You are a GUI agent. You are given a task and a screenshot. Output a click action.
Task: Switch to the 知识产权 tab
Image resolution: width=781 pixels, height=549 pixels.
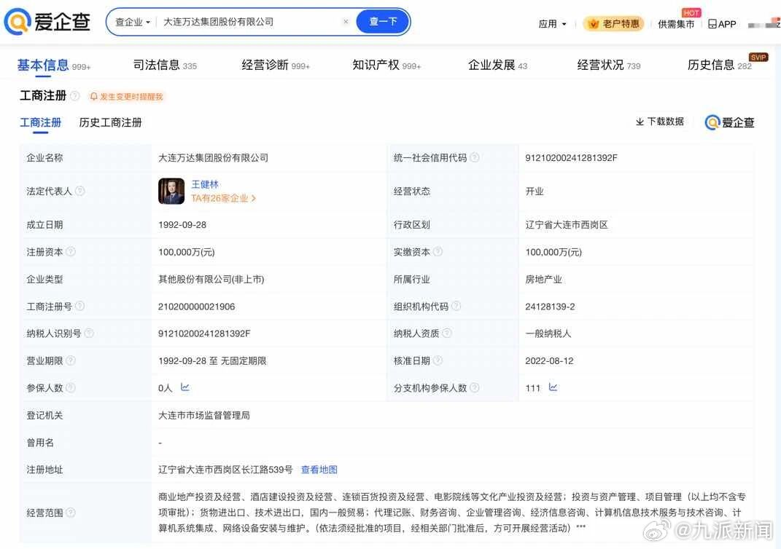coord(386,65)
